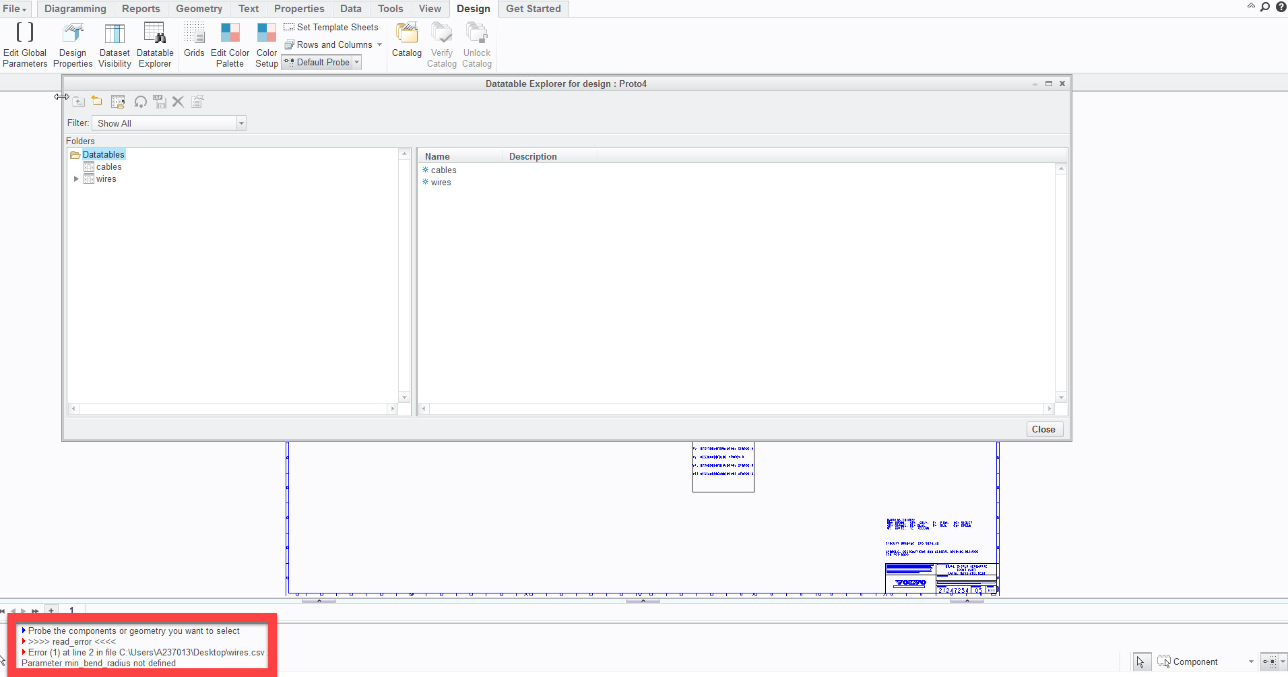Click the Volvo title block in drawing

click(942, 579)
